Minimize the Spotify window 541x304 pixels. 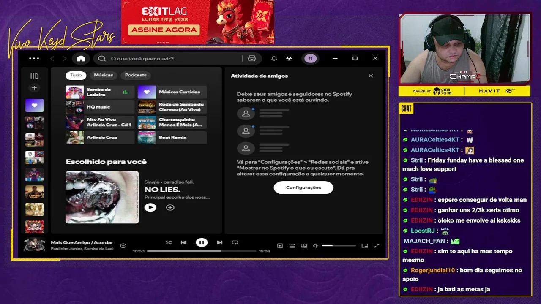click(x=335, y=58)
